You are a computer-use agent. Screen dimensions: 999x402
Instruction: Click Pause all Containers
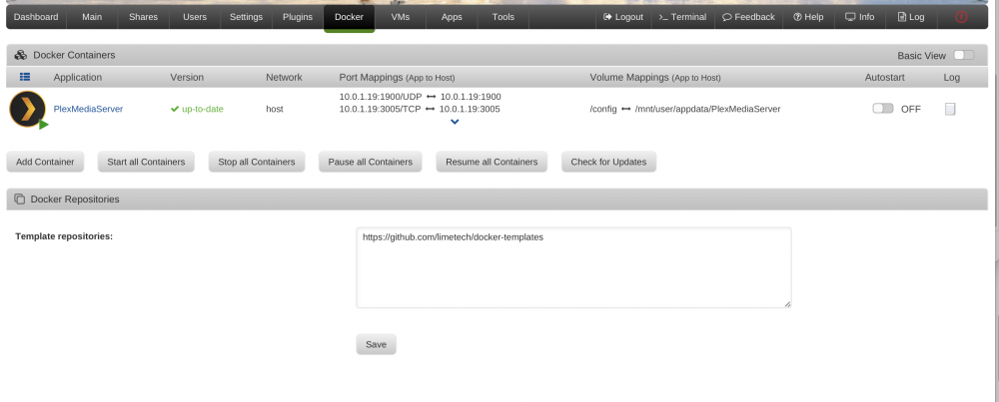point(371,162)
